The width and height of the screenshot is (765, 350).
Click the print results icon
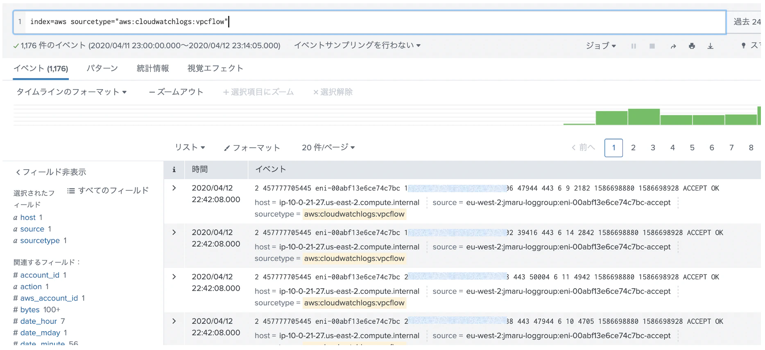point(692,46)
